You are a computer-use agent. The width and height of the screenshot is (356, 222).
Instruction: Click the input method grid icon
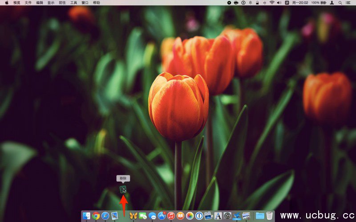(287, 3)
